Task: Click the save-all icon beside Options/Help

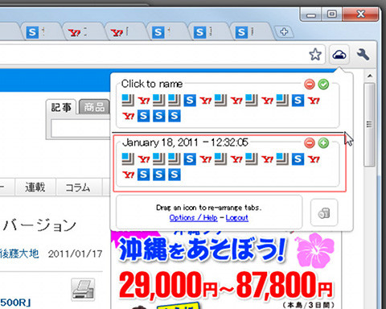Action: click(324, 213)
